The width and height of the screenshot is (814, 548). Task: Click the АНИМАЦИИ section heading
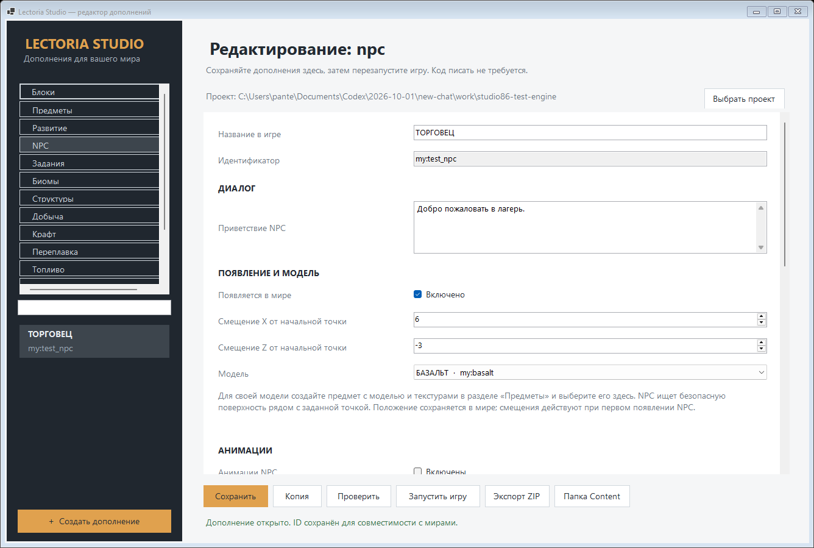point(245,450)
